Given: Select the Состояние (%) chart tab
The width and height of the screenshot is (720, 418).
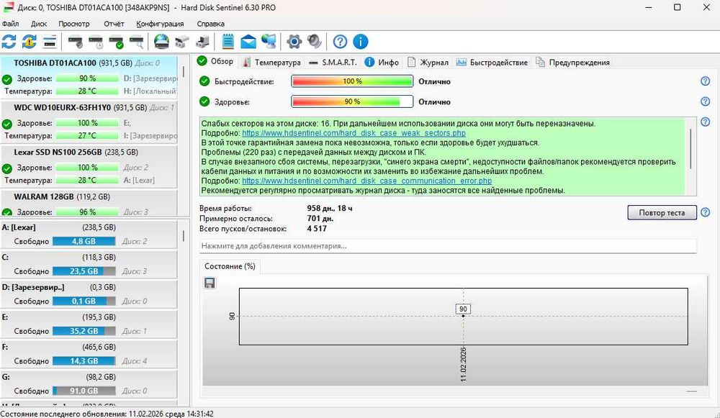Looking at the screenshot, I should pyautogui.click(x=230, y=266).
